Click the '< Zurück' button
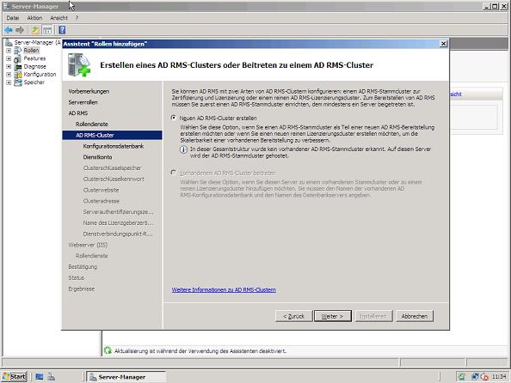The height and width of the screenshot is (383, 511). 293,316
